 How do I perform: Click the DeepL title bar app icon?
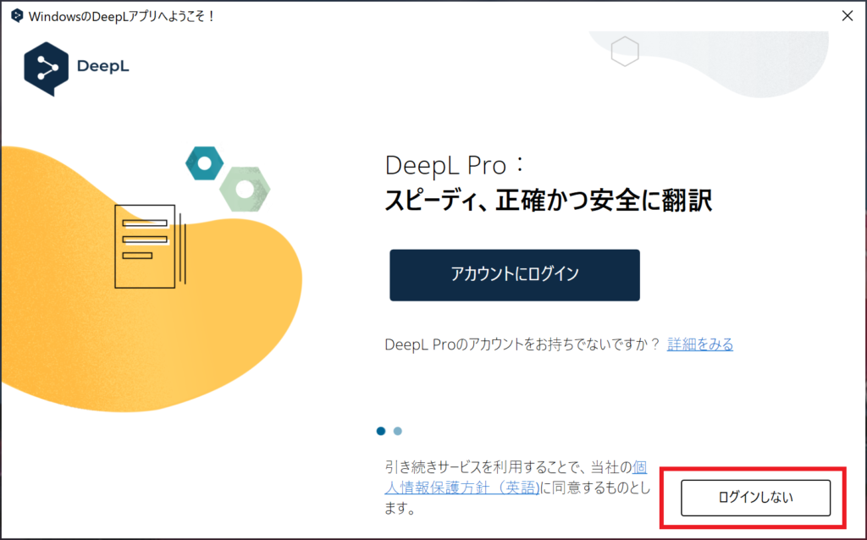tap(17, 15)
